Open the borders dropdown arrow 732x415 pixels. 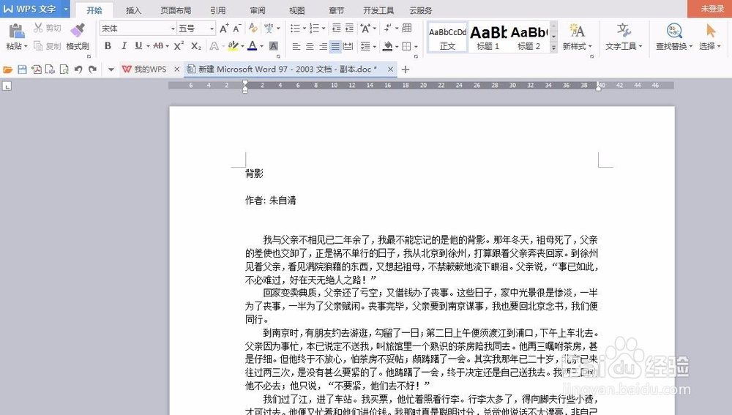416,46
